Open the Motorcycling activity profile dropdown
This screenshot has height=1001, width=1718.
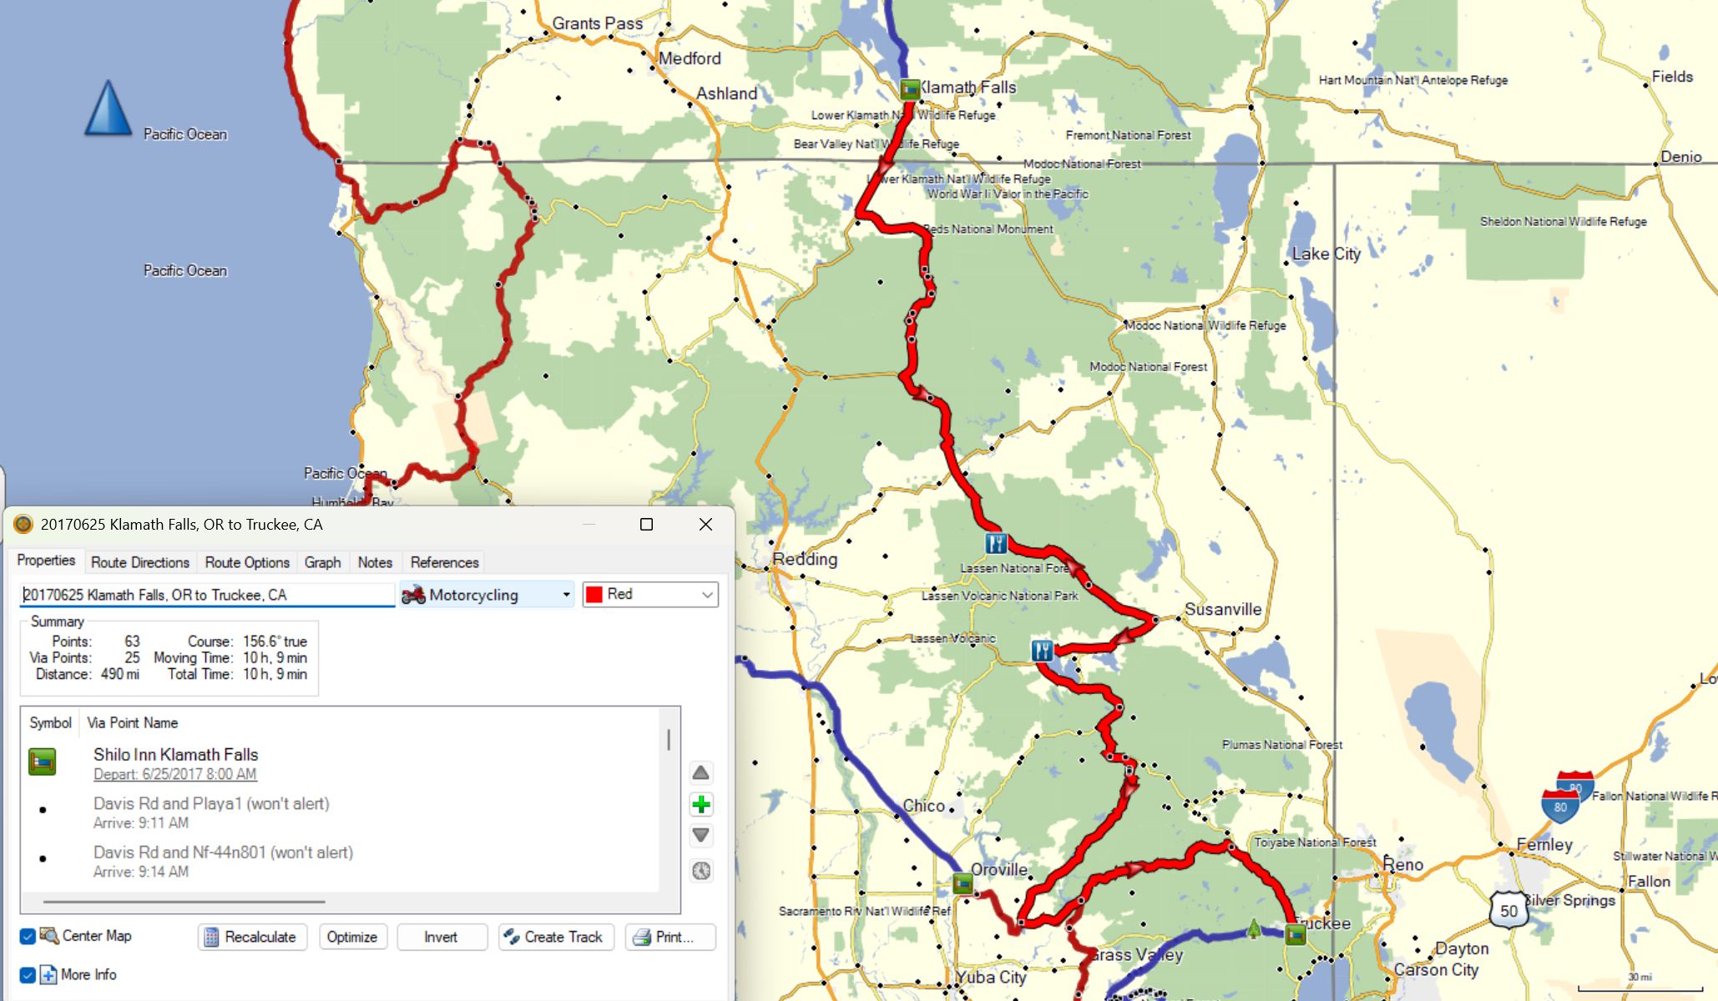[x=487, y=595]
